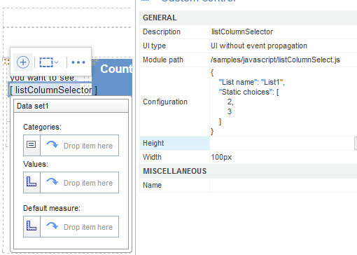Edit the Module path value
This screenshot has width=357, height=255.
[283, 60]
